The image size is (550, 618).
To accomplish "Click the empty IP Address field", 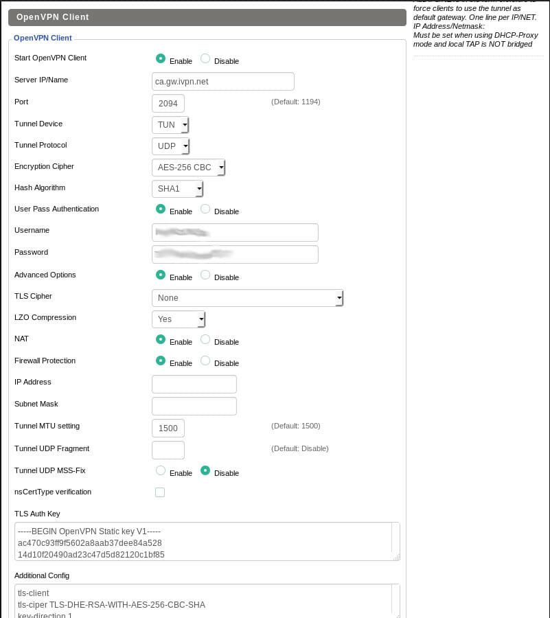I will (x=194, y=385).
